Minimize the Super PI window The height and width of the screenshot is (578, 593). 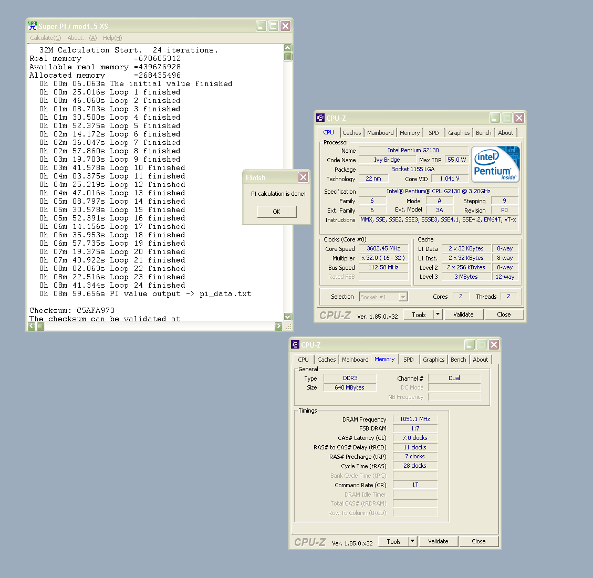(261, 26)
